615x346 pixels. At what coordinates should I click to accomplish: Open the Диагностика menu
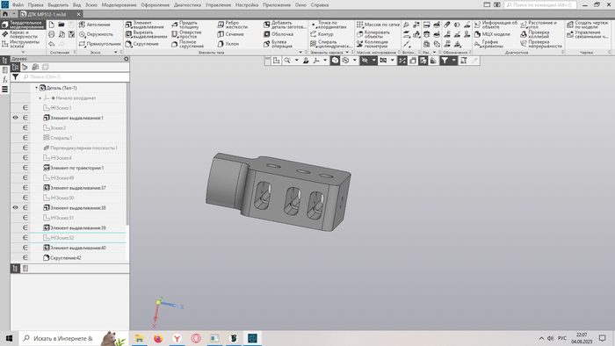(187, 5)
